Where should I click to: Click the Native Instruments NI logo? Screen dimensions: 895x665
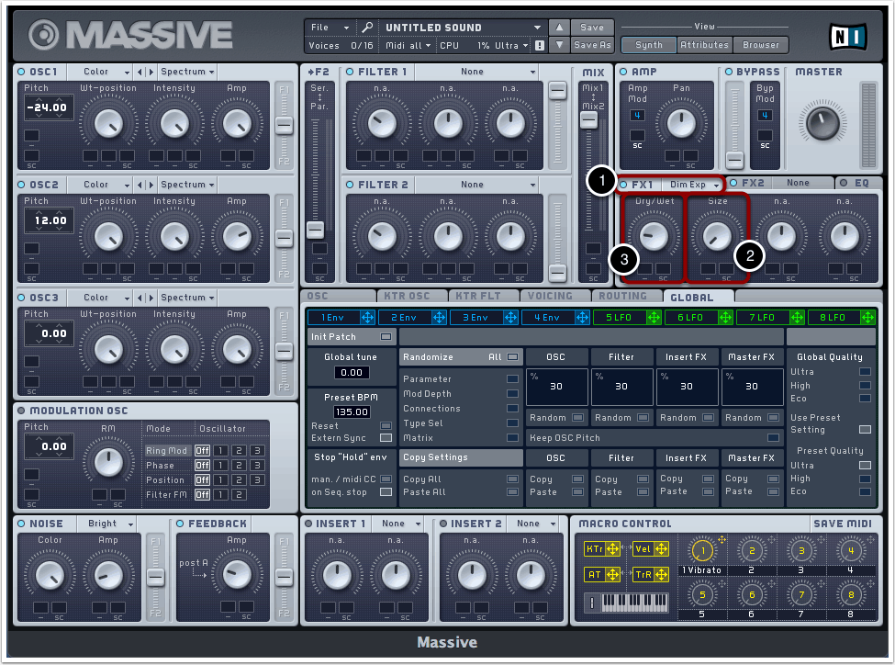pyautogui.click(x=847, y=36)
